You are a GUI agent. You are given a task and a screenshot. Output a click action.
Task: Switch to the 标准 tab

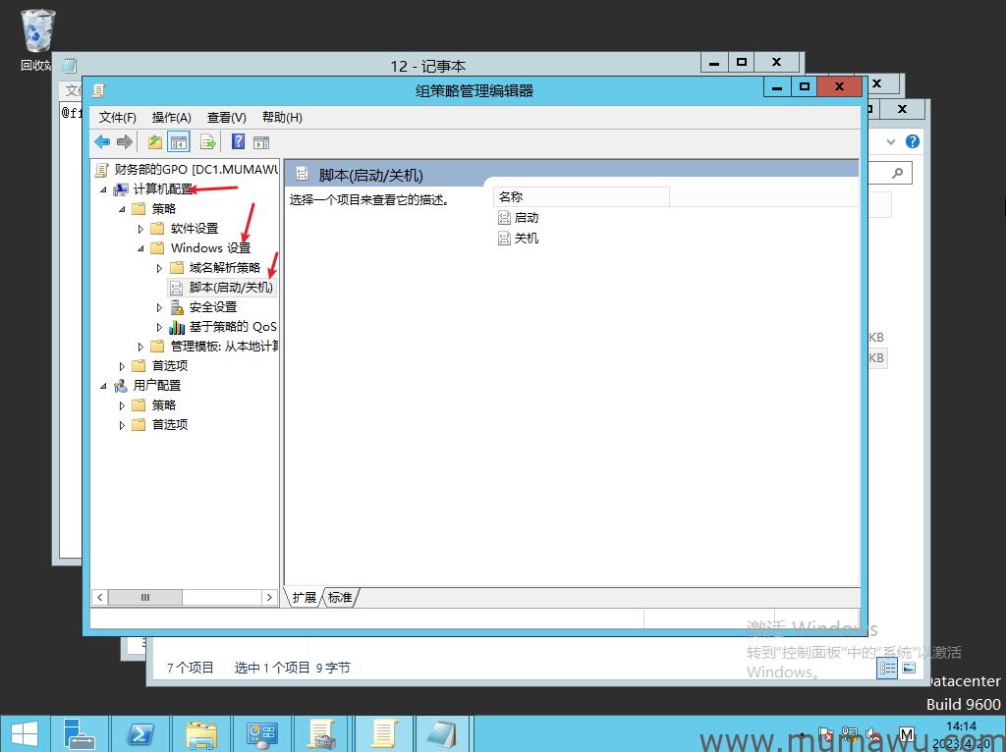pos(340,597)
